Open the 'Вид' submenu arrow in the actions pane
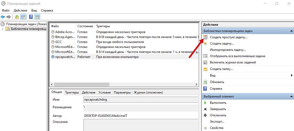This screenshot has height=131, width=294. click(292, 75)
